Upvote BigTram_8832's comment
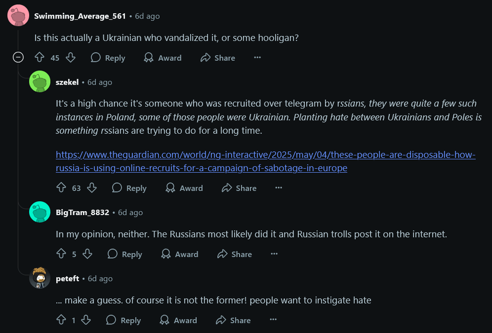This screenshot has height=333, width=492. 61,254
